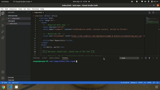Open the bootstrap CSS CDN link
Image resolution: width=160 pixels, height=90 pixels.
106,36
